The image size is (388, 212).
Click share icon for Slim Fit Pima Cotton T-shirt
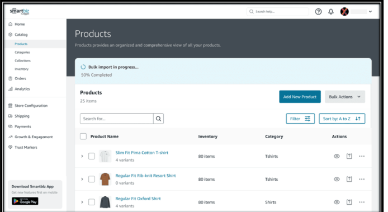[x=349, y=156]
